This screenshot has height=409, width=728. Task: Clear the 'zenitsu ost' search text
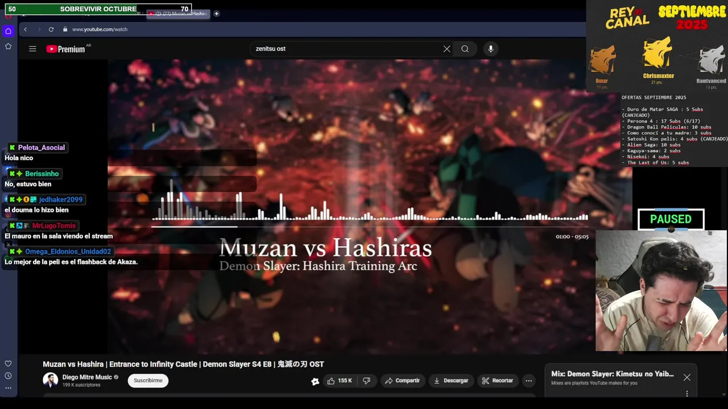coord(446,49)
